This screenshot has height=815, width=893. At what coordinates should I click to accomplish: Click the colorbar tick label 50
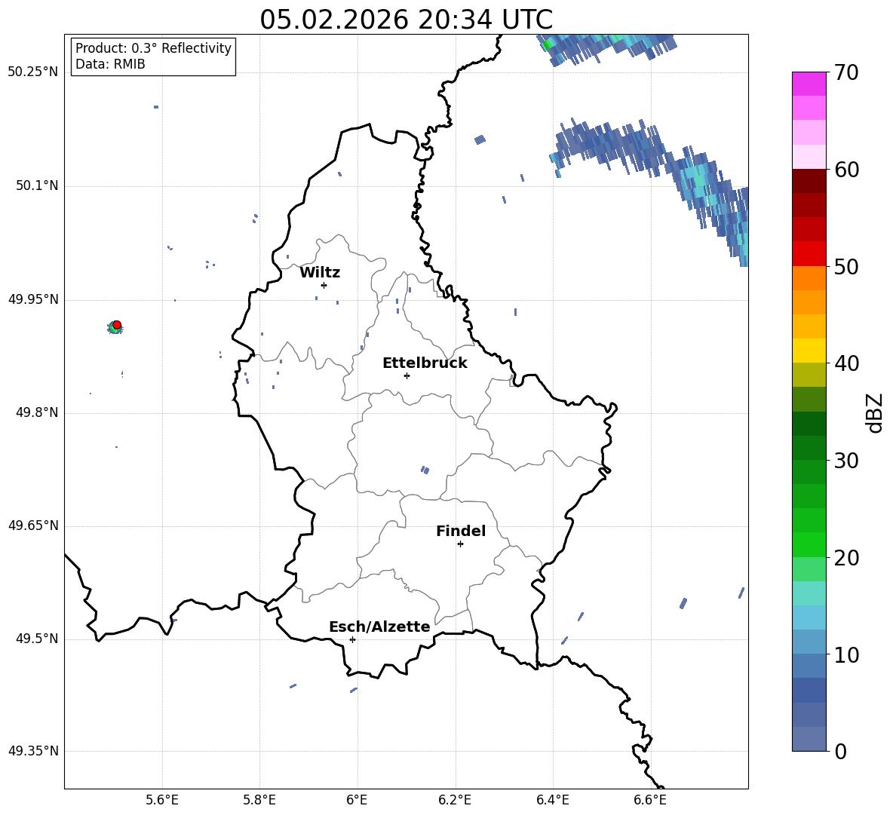(x=846, y=267)
